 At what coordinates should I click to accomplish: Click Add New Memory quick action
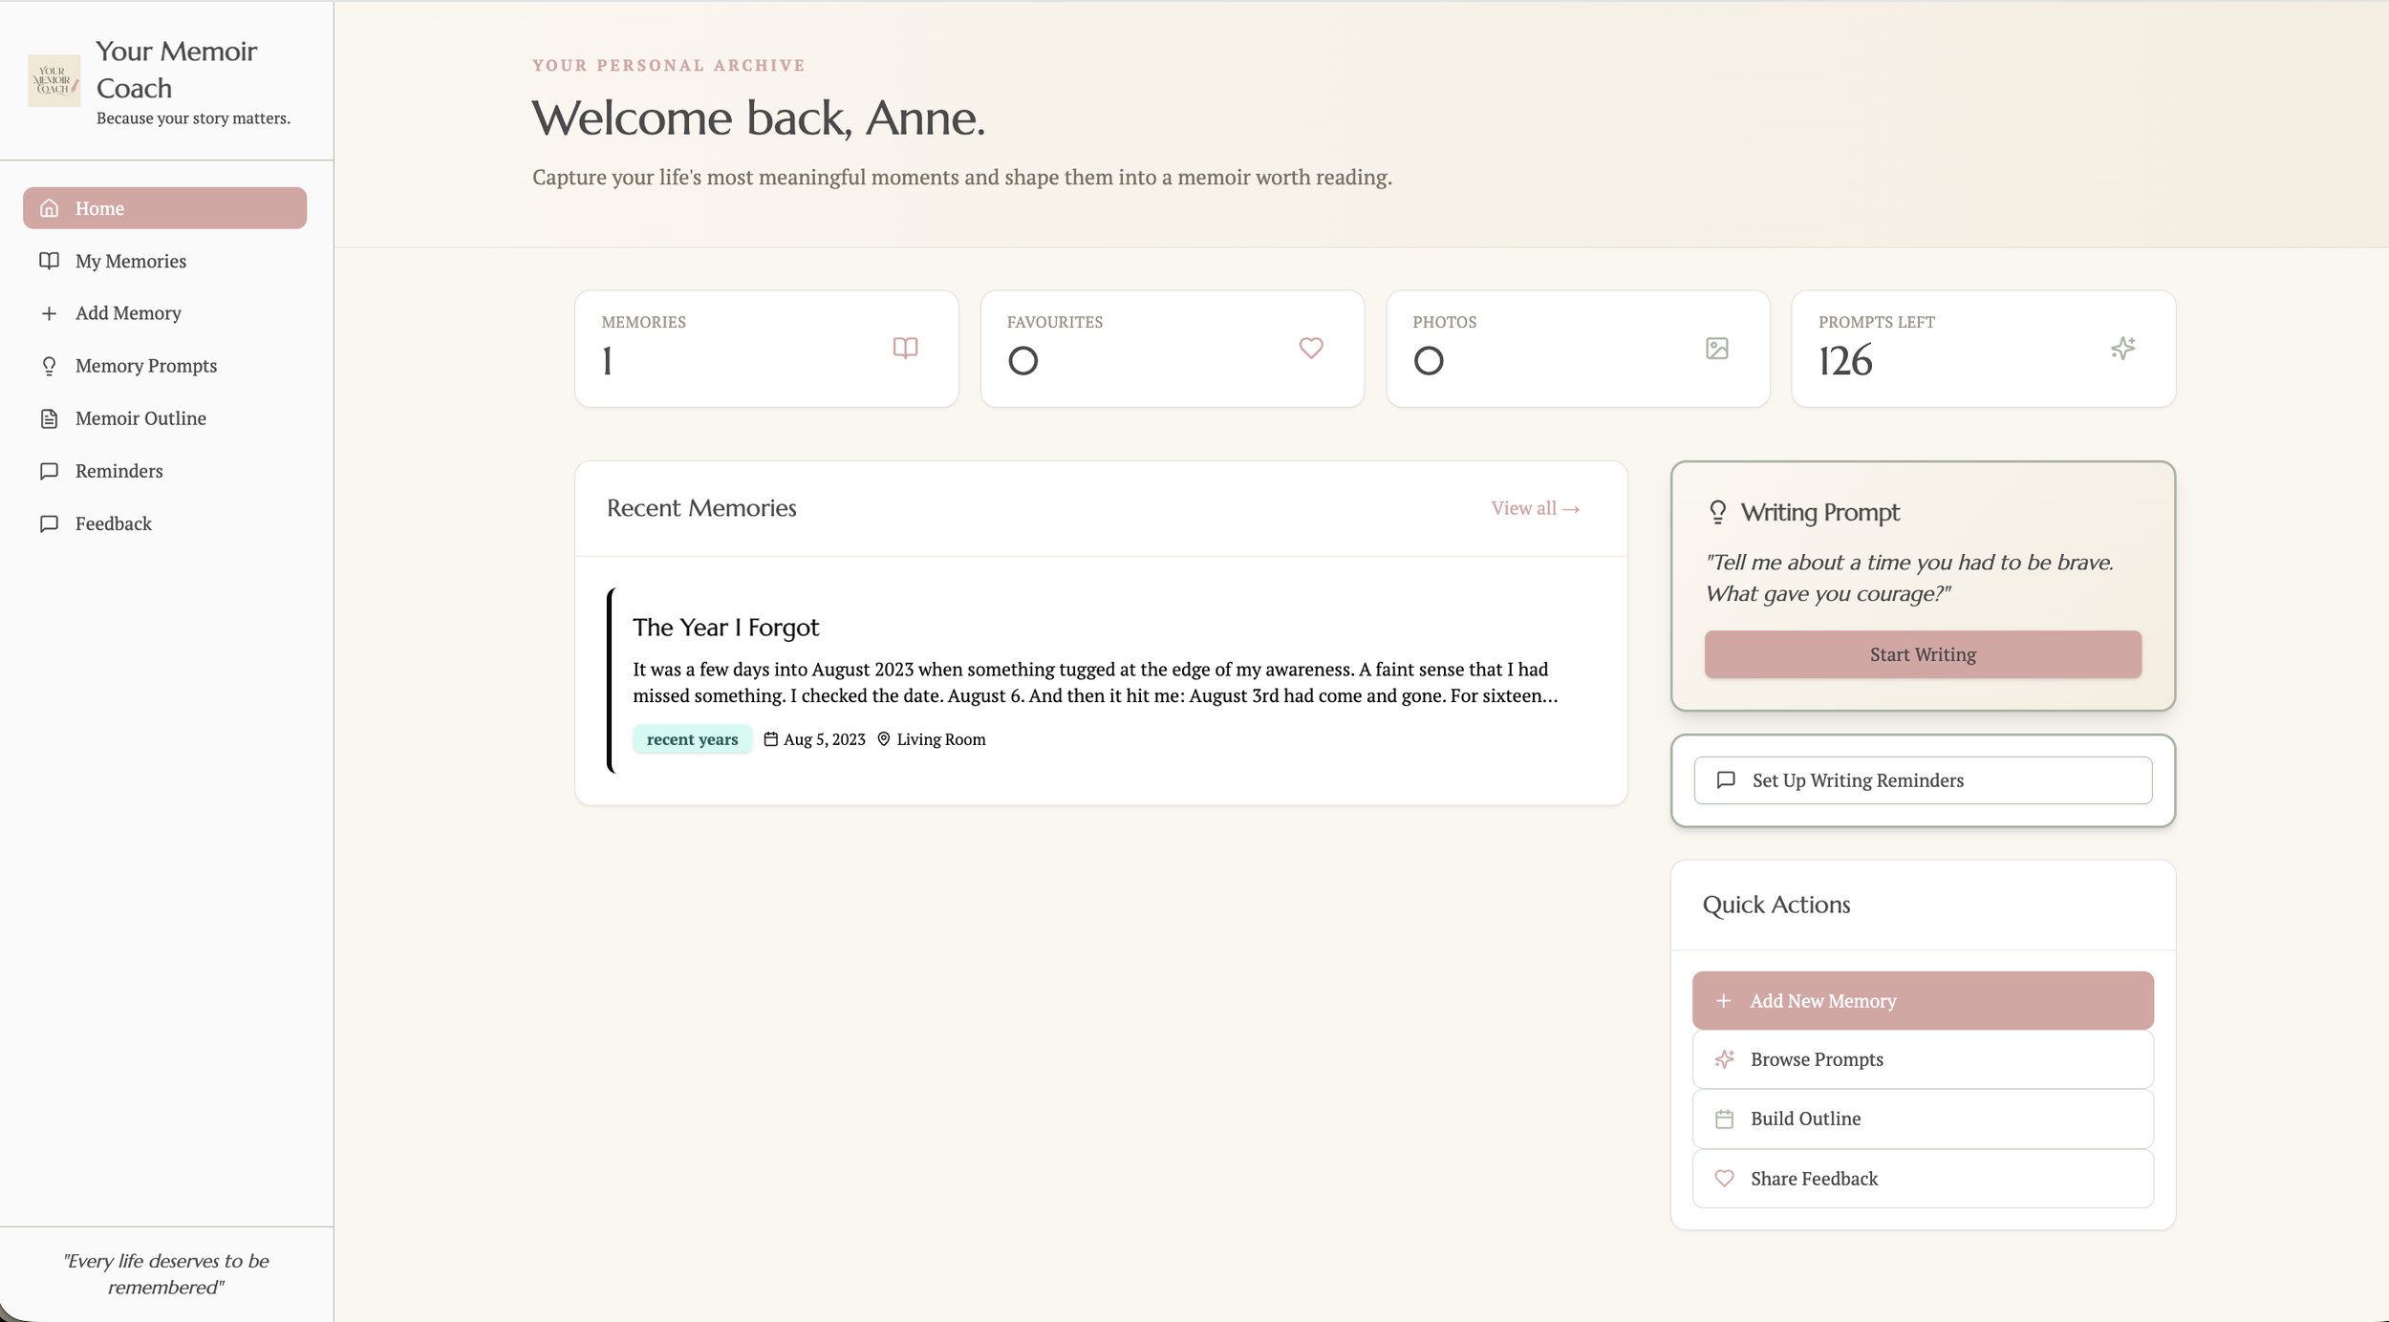click(1922, 1000)
